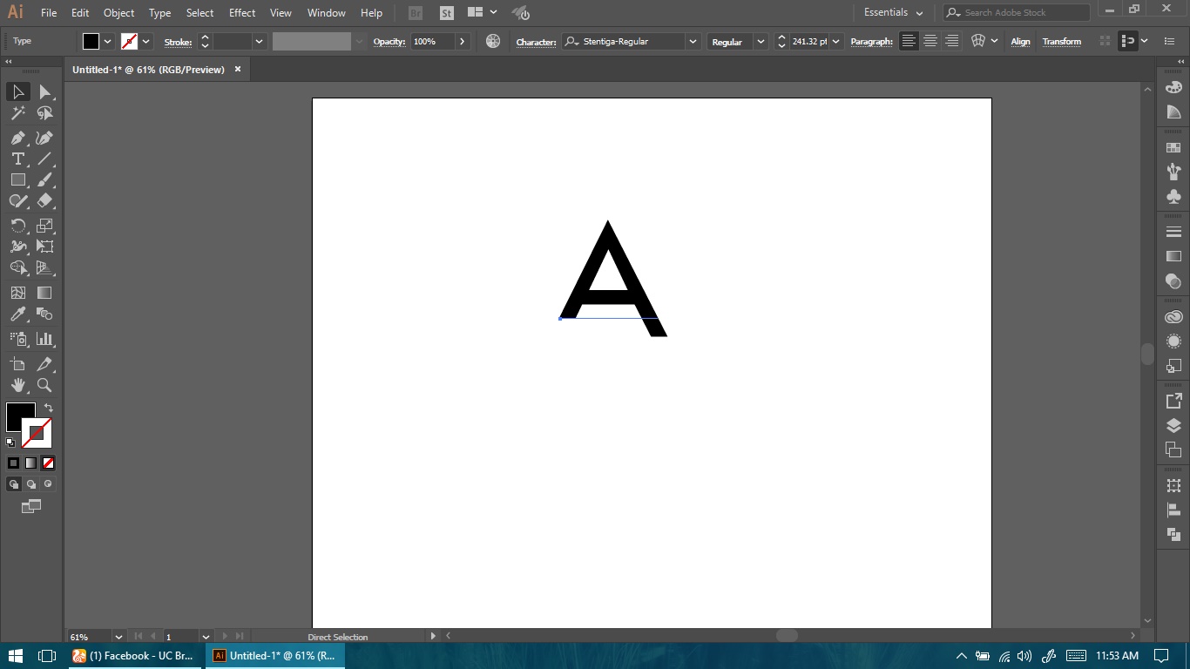Set paint mode to None
Image resolution: width=1190 pixels, height=669 pixels.
(48, 463)
